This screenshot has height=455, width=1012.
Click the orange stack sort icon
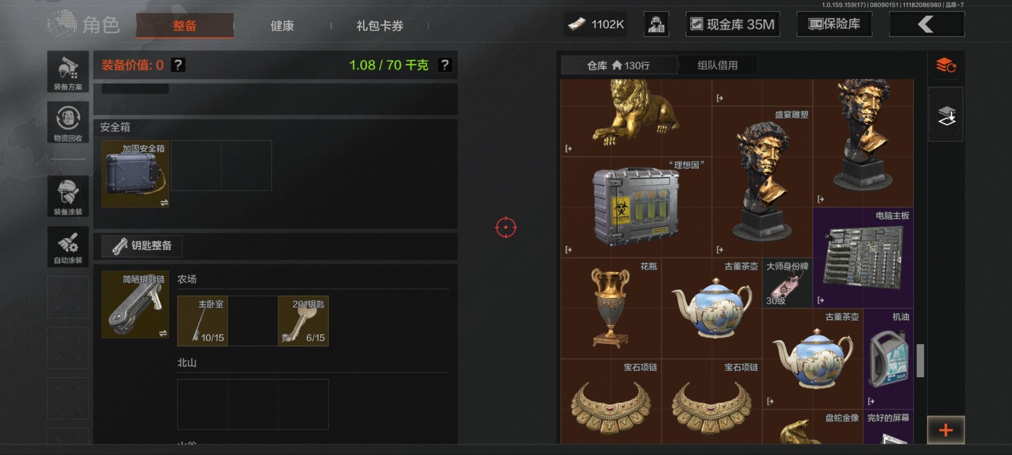point(946,65)
